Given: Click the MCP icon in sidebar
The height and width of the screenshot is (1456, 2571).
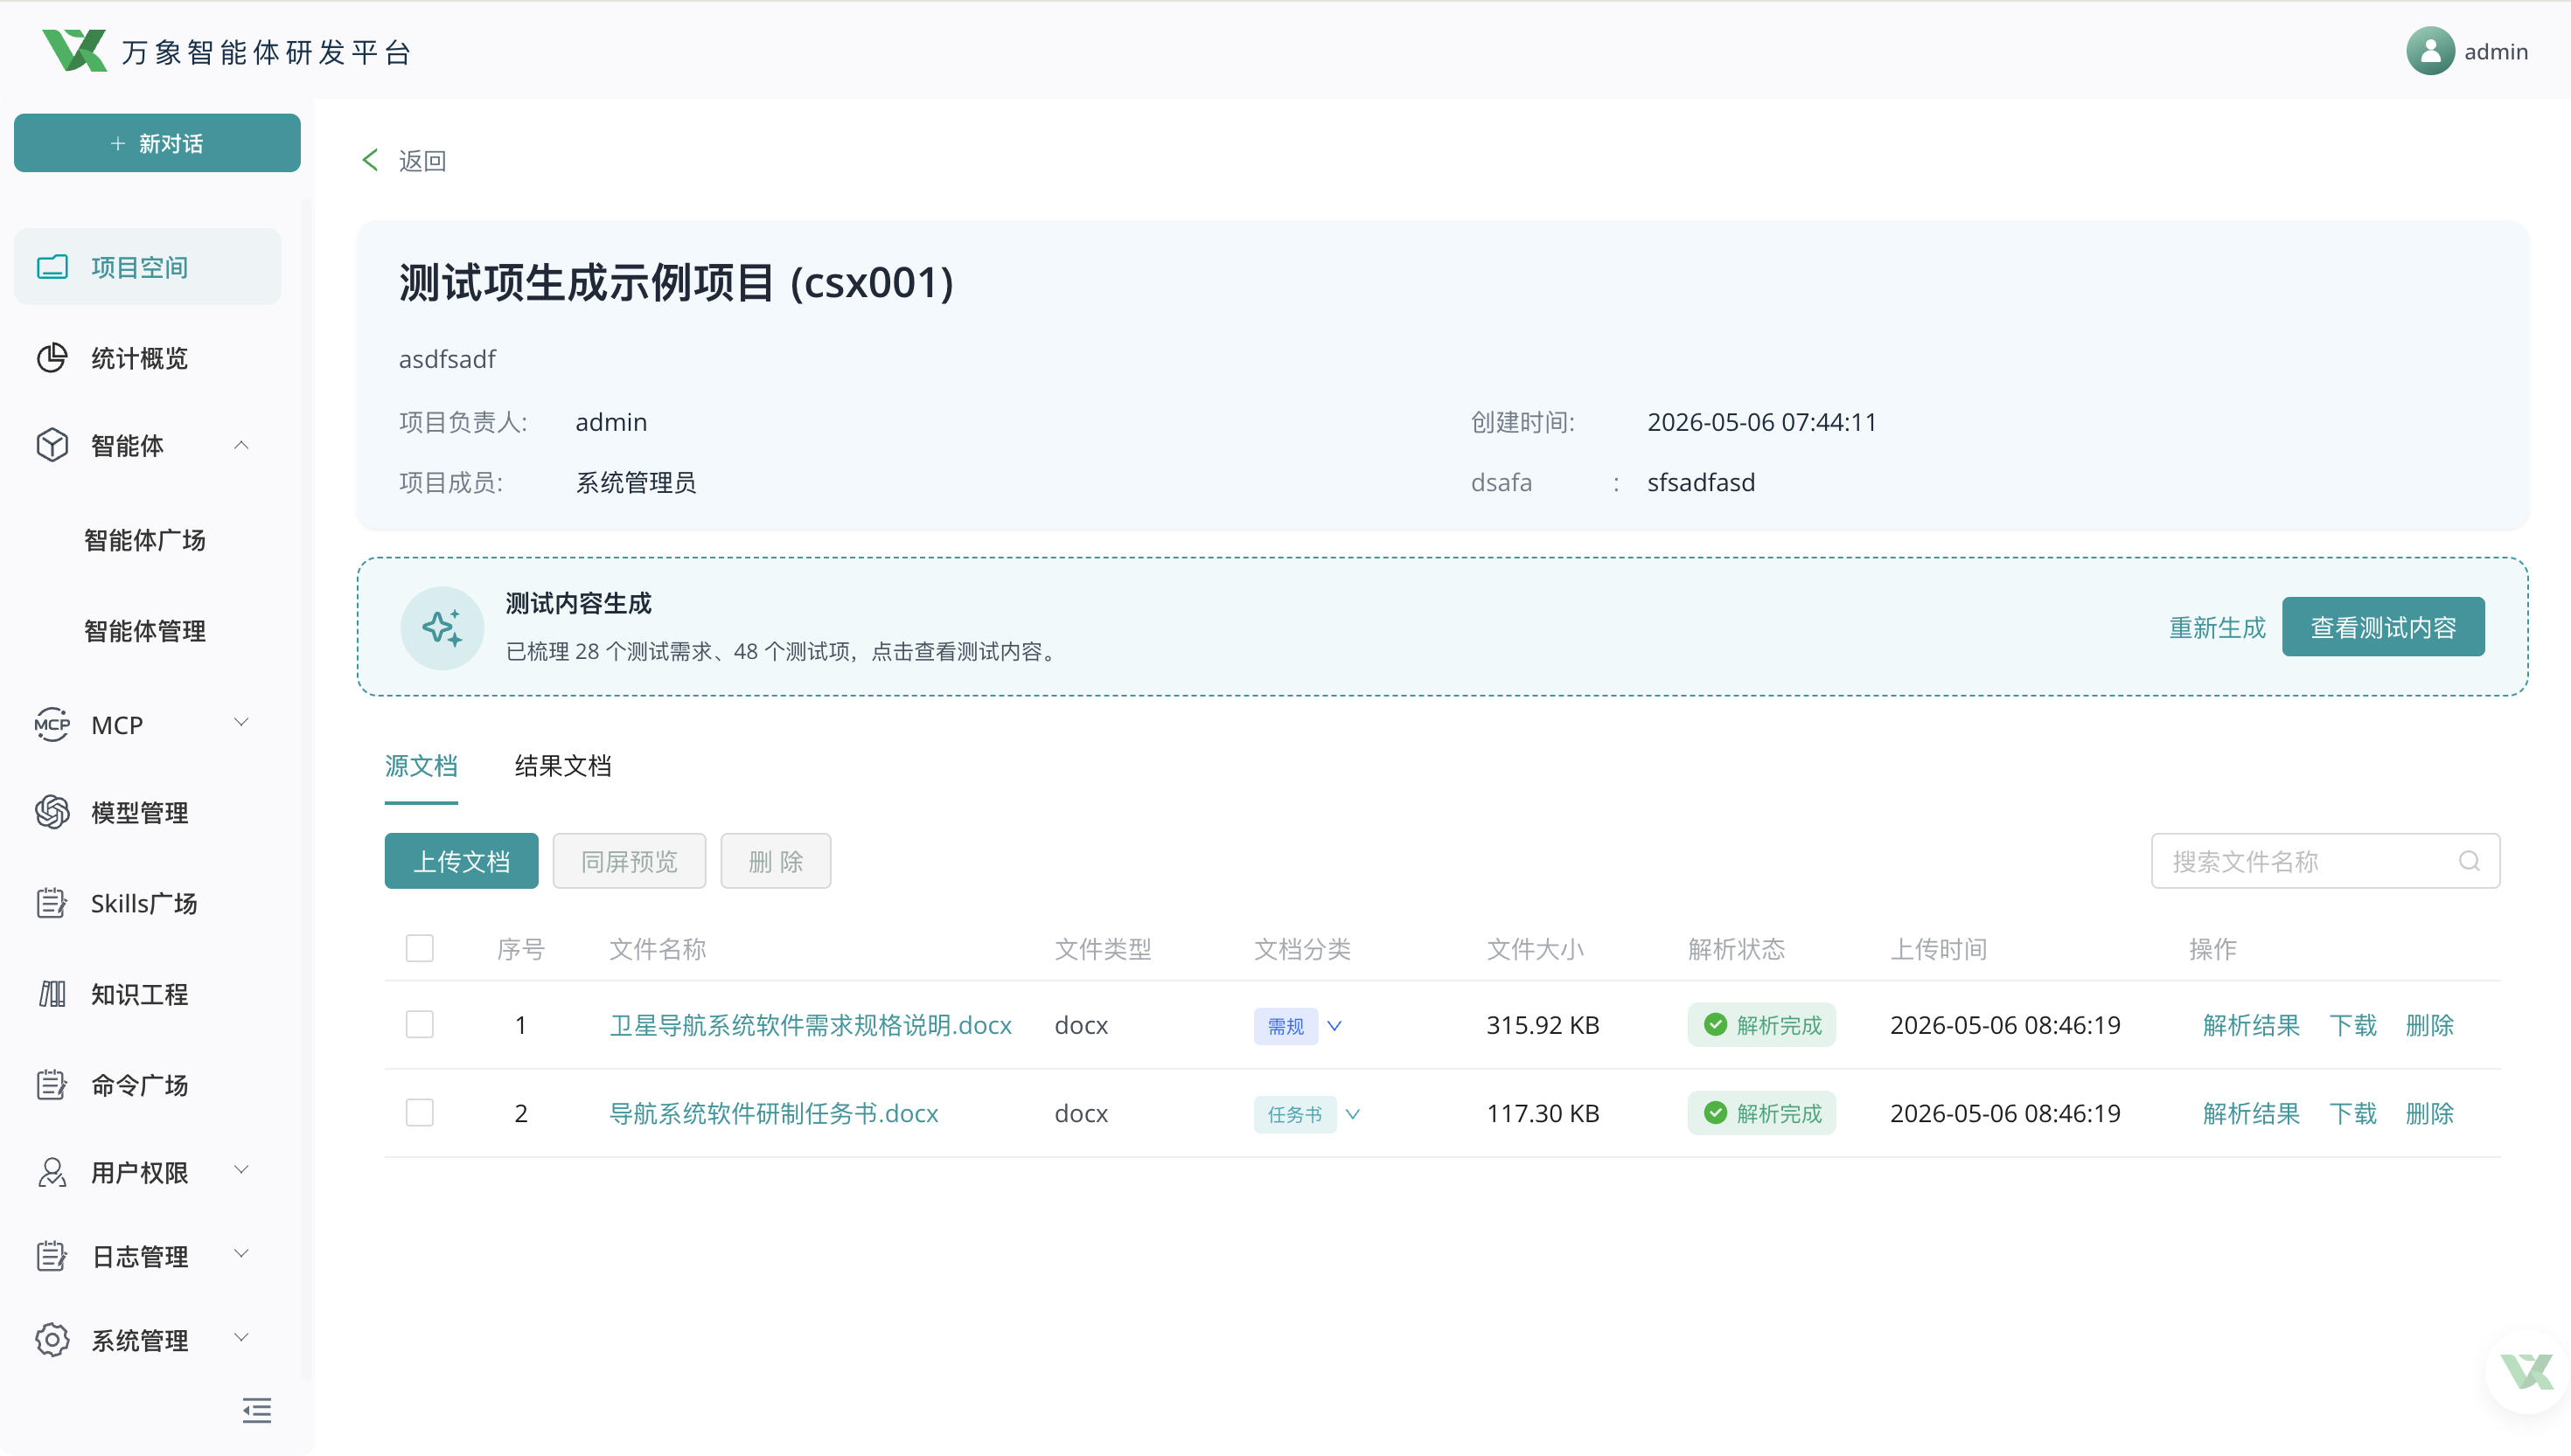Looking at the screenshot, I should pyautogui.click(x=52, y=724).
